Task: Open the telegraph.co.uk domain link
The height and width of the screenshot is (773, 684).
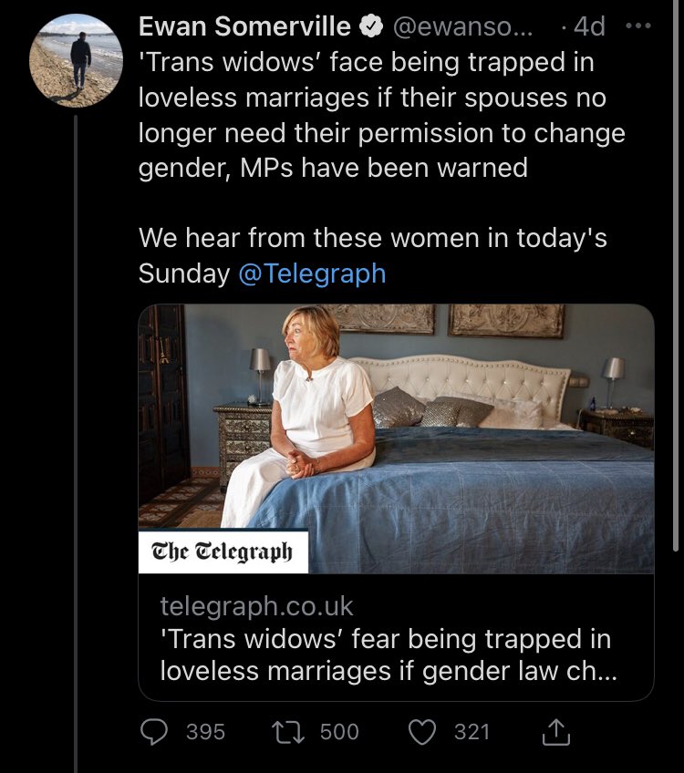Action: 256,606
